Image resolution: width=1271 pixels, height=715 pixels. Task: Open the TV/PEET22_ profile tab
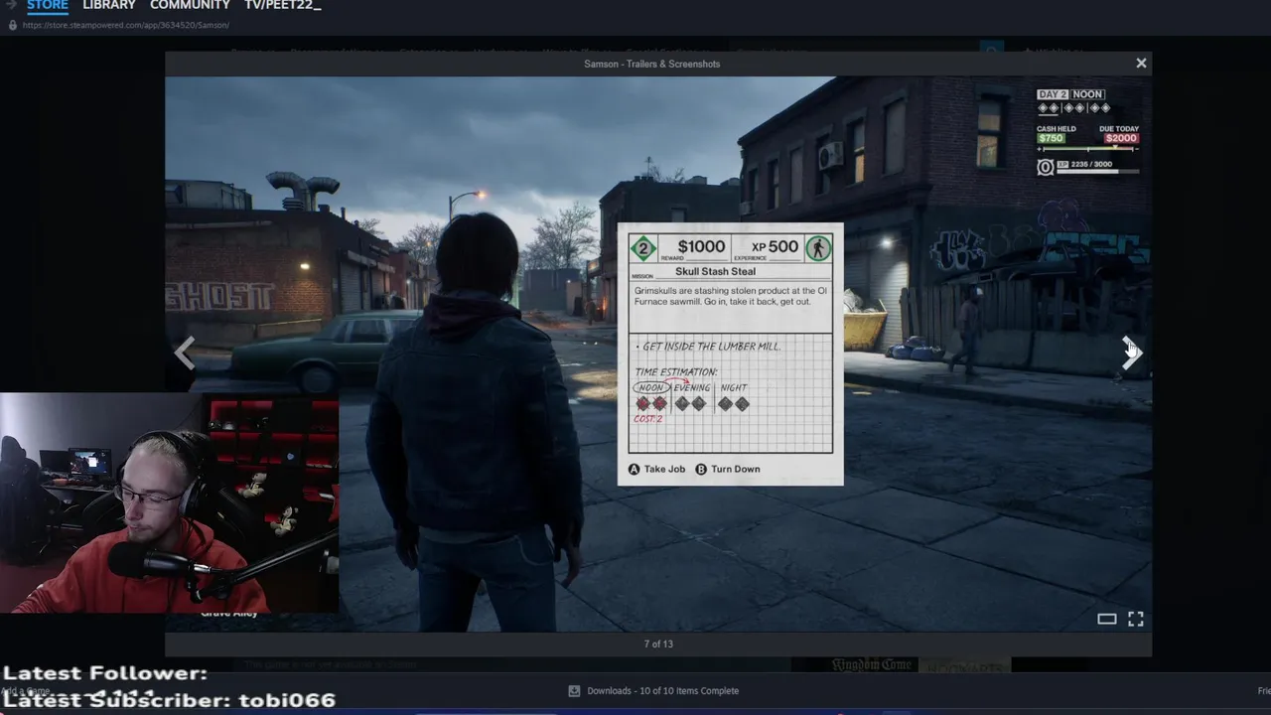click(283, 6)
